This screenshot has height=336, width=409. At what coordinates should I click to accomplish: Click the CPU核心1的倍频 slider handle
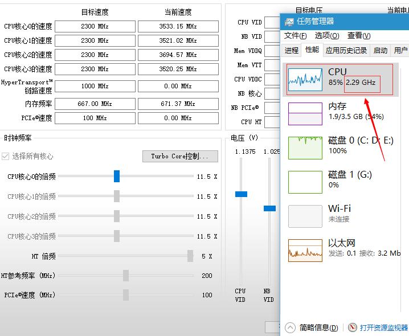[x=117, y=196]
